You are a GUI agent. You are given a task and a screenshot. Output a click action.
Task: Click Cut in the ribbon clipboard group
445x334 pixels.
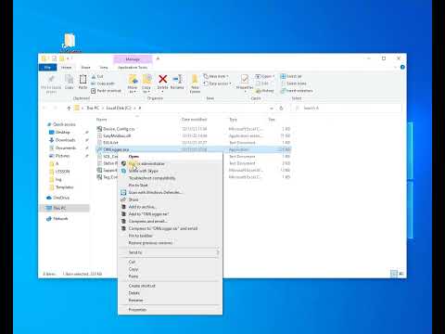click(97, 76)
